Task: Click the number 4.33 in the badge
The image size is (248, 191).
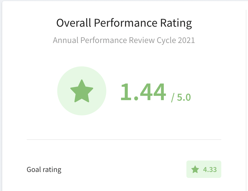Action: pyautogui.click(x=210, y=170)
